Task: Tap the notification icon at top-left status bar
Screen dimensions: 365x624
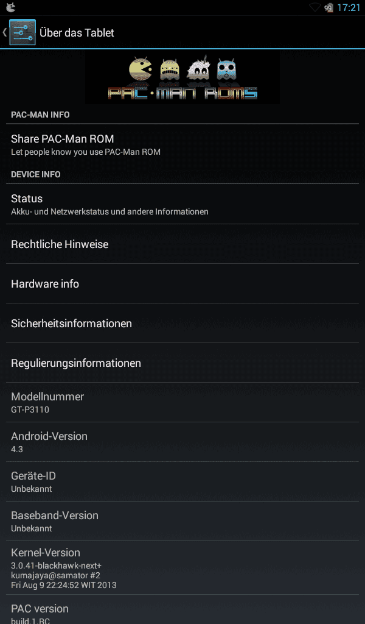Action: pos(11,7)
